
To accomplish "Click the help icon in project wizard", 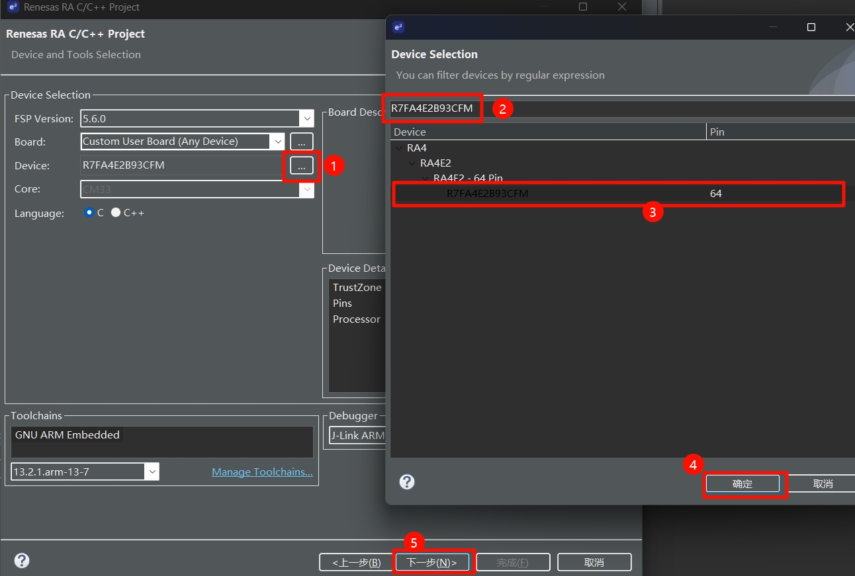I will (22, 561).
